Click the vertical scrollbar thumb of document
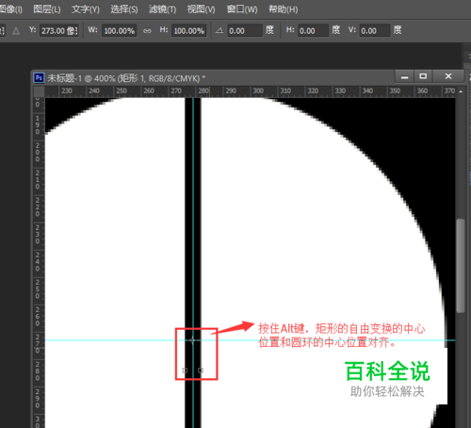This screenshot has height=428, width=471. 461,266
